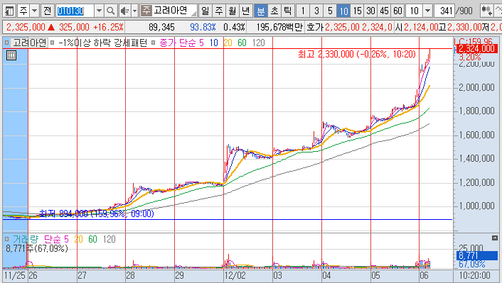Close the volume panel with X icon
502x283 pixels.
point(495,238)
